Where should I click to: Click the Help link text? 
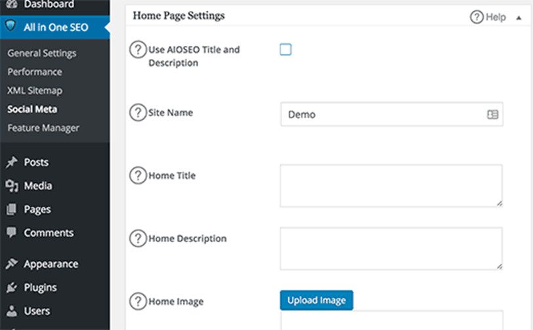point(496,17)
